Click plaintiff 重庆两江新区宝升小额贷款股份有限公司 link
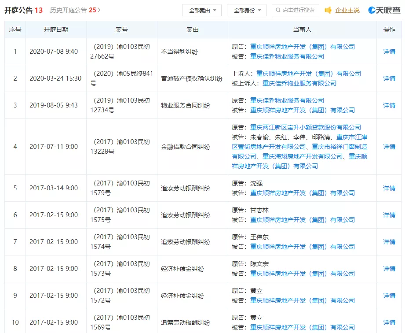Screen dimensions: 405x333 tap(306, 127)
